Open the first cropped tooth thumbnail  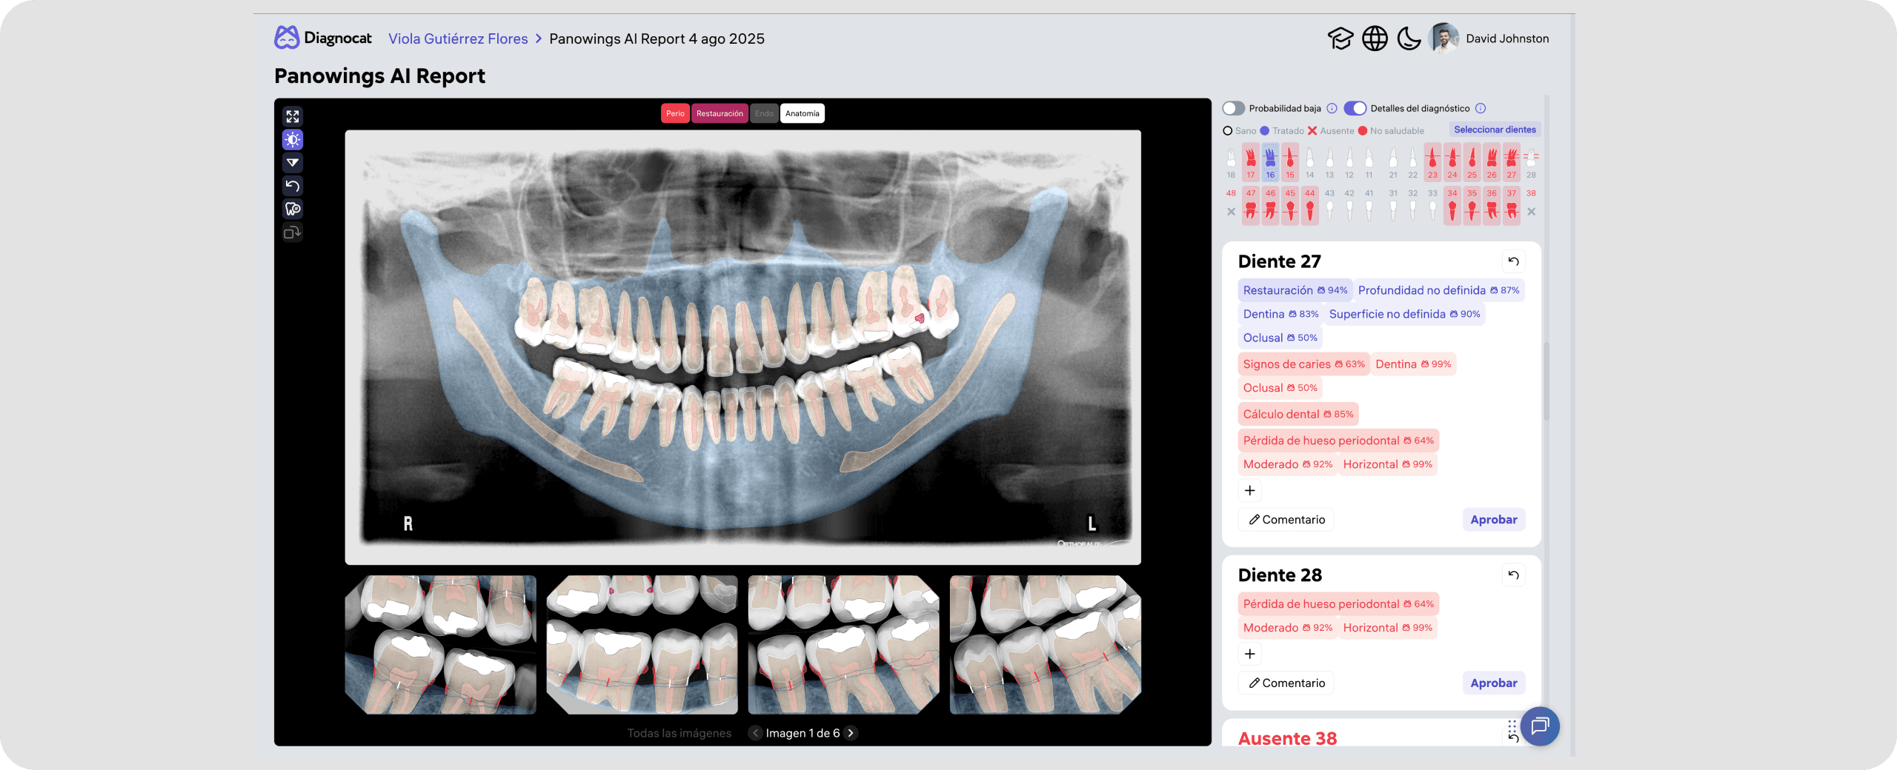pos(441,645)
